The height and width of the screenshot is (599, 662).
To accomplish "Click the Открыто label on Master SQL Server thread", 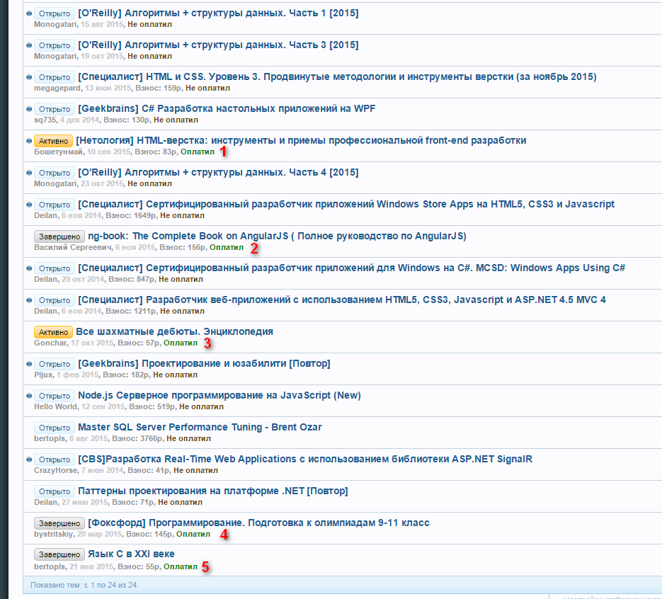I will (x=55, y=428).
